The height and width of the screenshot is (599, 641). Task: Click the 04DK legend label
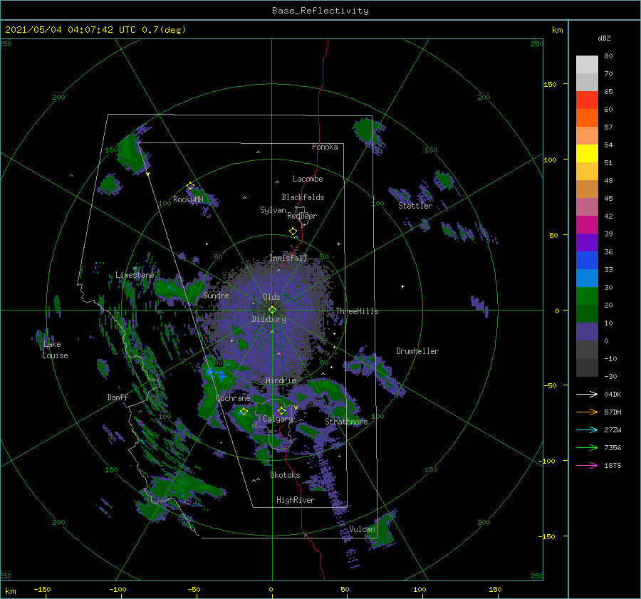click(x=613, y=394)
